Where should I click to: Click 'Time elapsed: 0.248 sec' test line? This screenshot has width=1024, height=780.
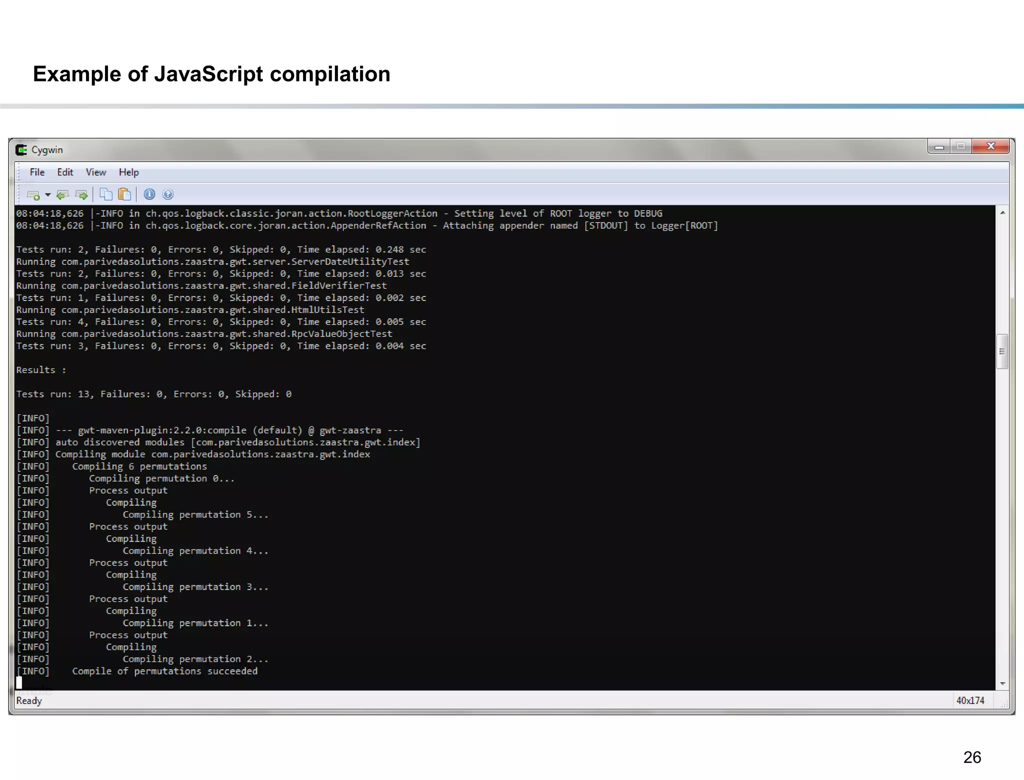pyautogui.click(x=221, y=249)
